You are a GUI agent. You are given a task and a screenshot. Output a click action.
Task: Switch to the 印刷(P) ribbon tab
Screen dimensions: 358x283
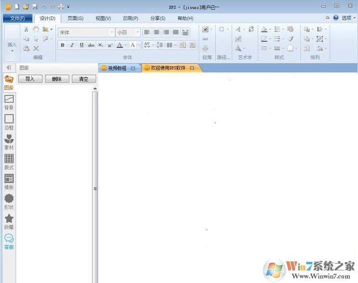130,18
